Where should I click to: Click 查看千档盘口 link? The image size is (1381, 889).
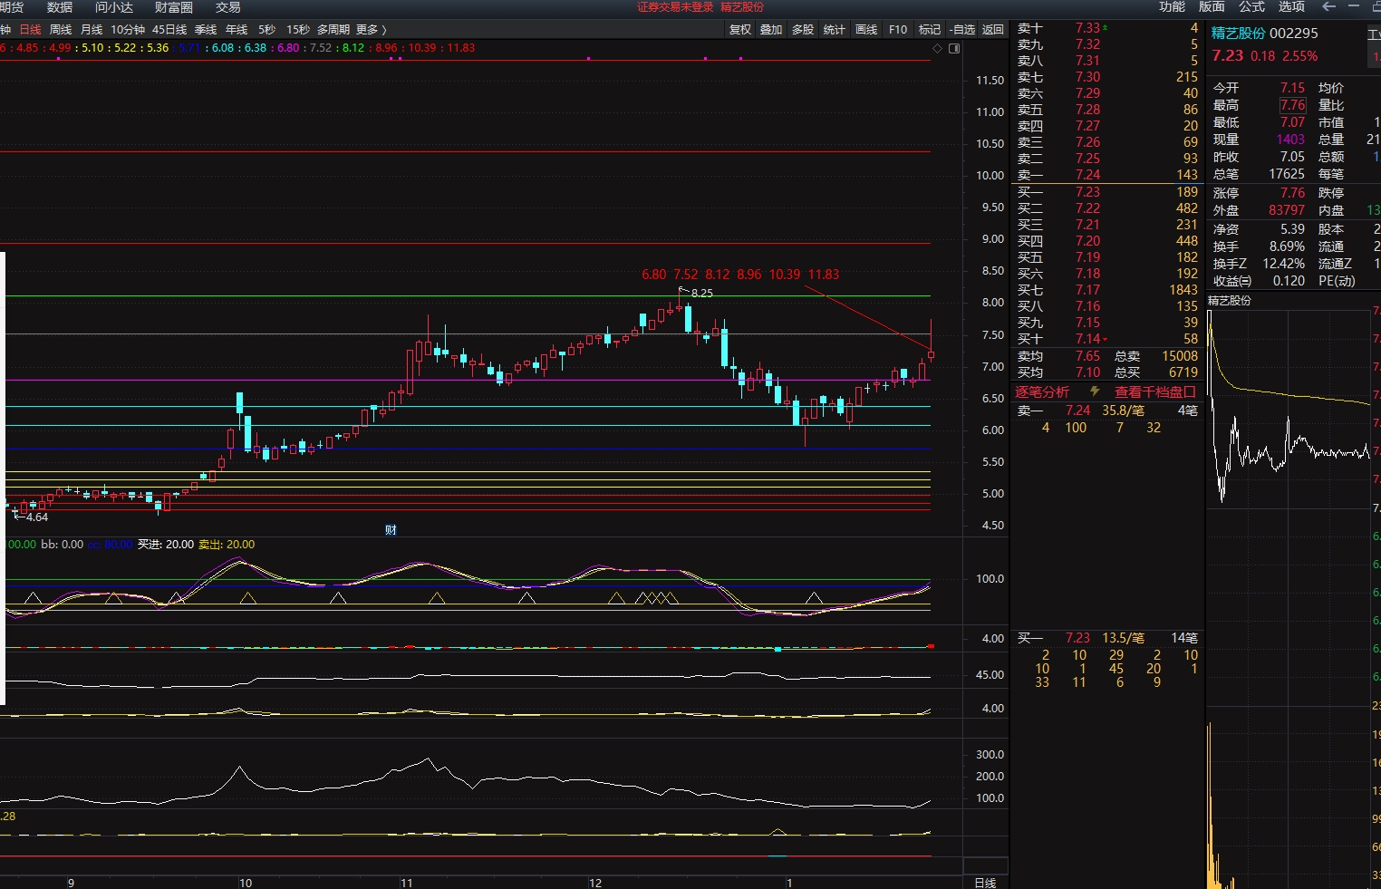click(x=1154, y=391)
